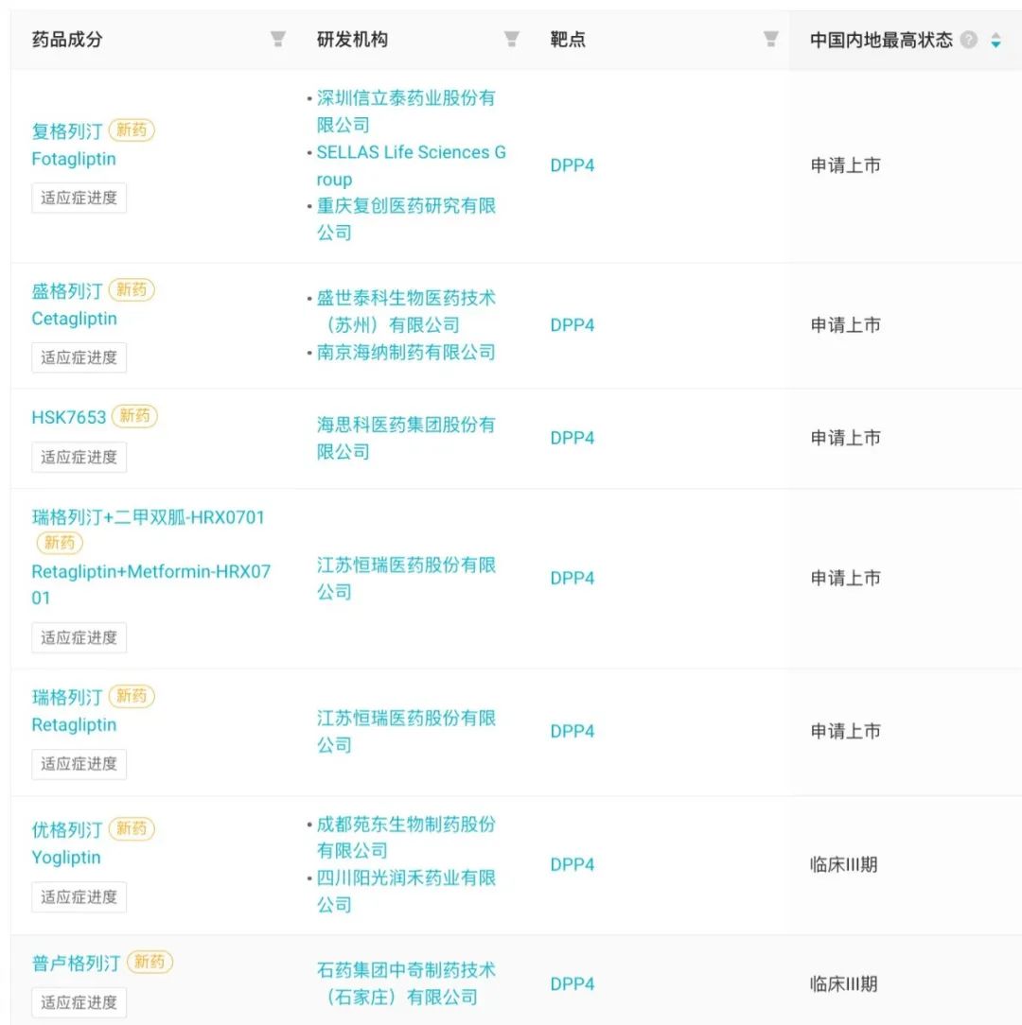
Task: Click DPP4 target in 优格列汀 row
Action: [x=572, y=864]
